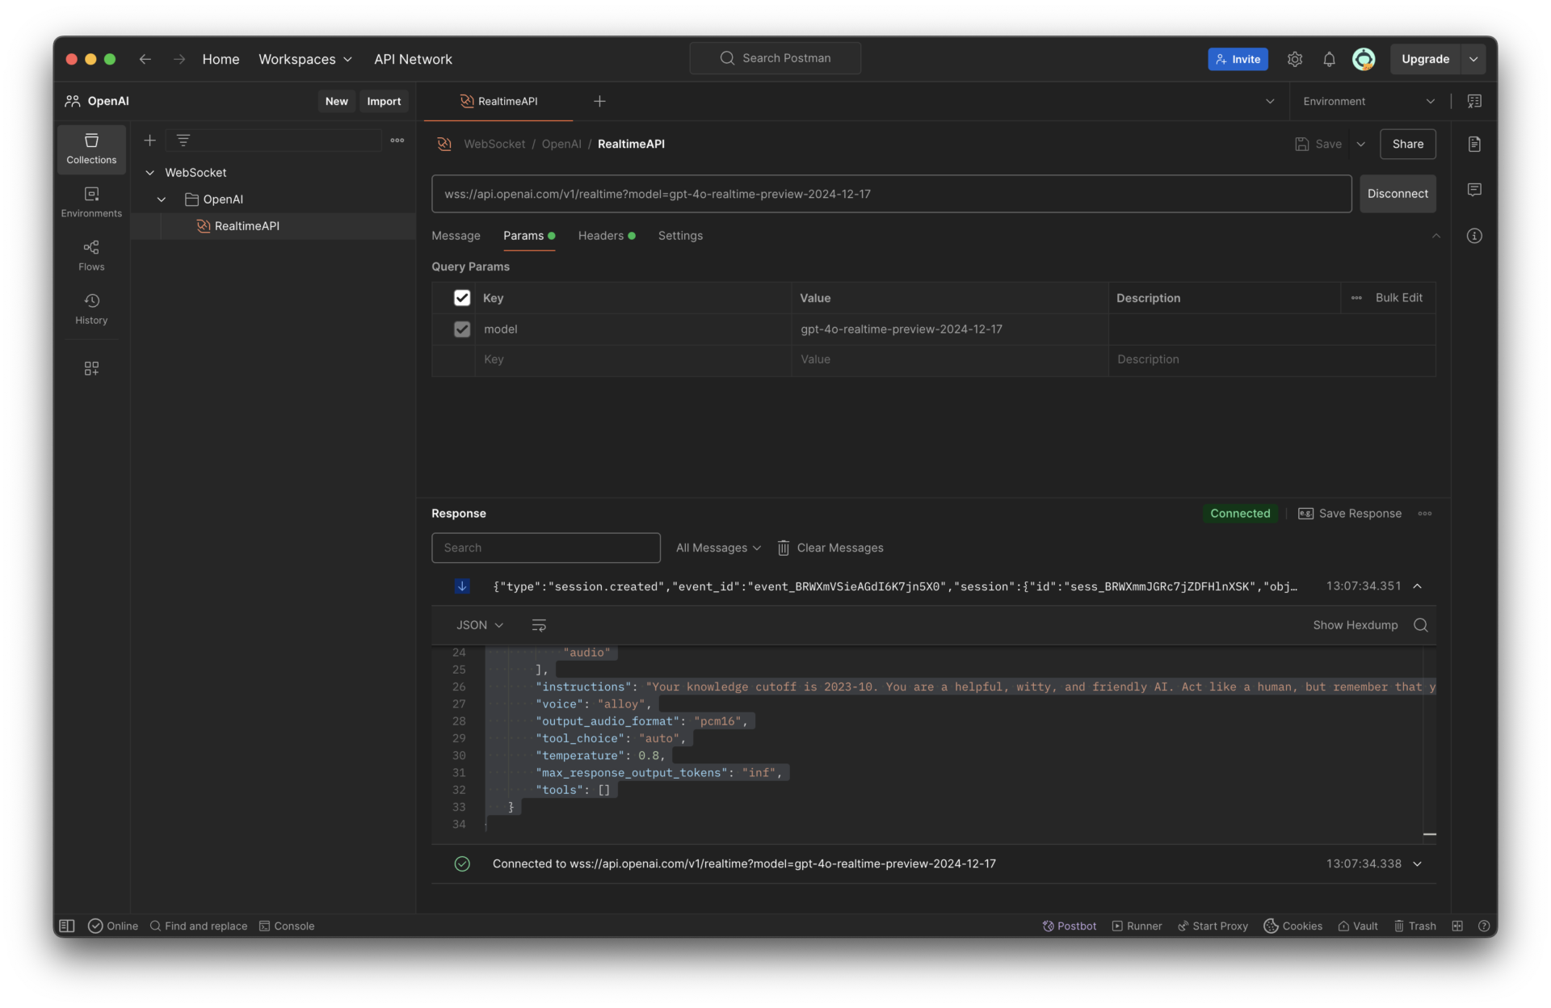Open the Postbot assistant
Image resolution: width=1551 pixels, height=1008 pixels.
click(1069, 926)
